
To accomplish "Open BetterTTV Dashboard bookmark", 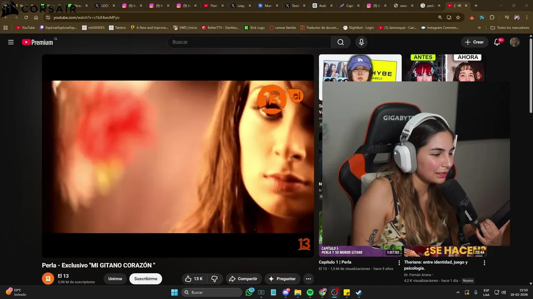I will (220, 28).
